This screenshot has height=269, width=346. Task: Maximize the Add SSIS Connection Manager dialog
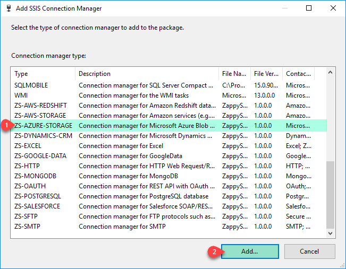[x=309, y=8]
